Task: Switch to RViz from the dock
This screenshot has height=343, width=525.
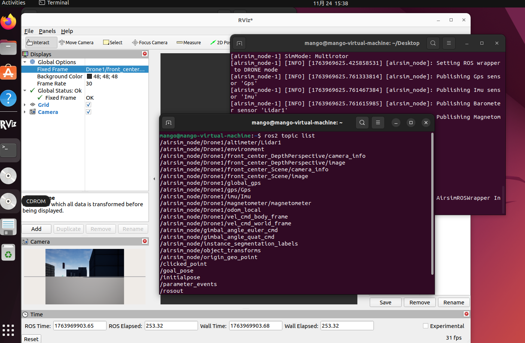Action: pyautogui.click(x=8, y=124)
